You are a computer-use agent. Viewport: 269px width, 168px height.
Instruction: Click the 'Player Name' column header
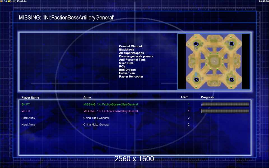click(x=30, y=97)
